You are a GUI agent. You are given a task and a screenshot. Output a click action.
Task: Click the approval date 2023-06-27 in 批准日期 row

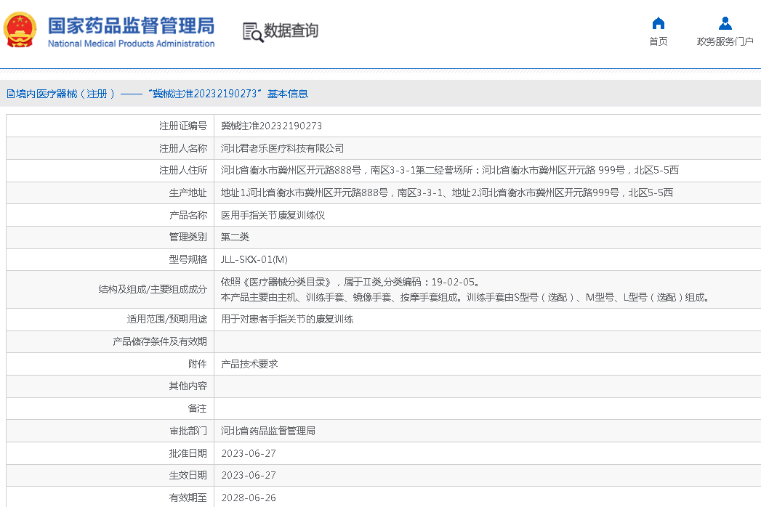point(248,453)
